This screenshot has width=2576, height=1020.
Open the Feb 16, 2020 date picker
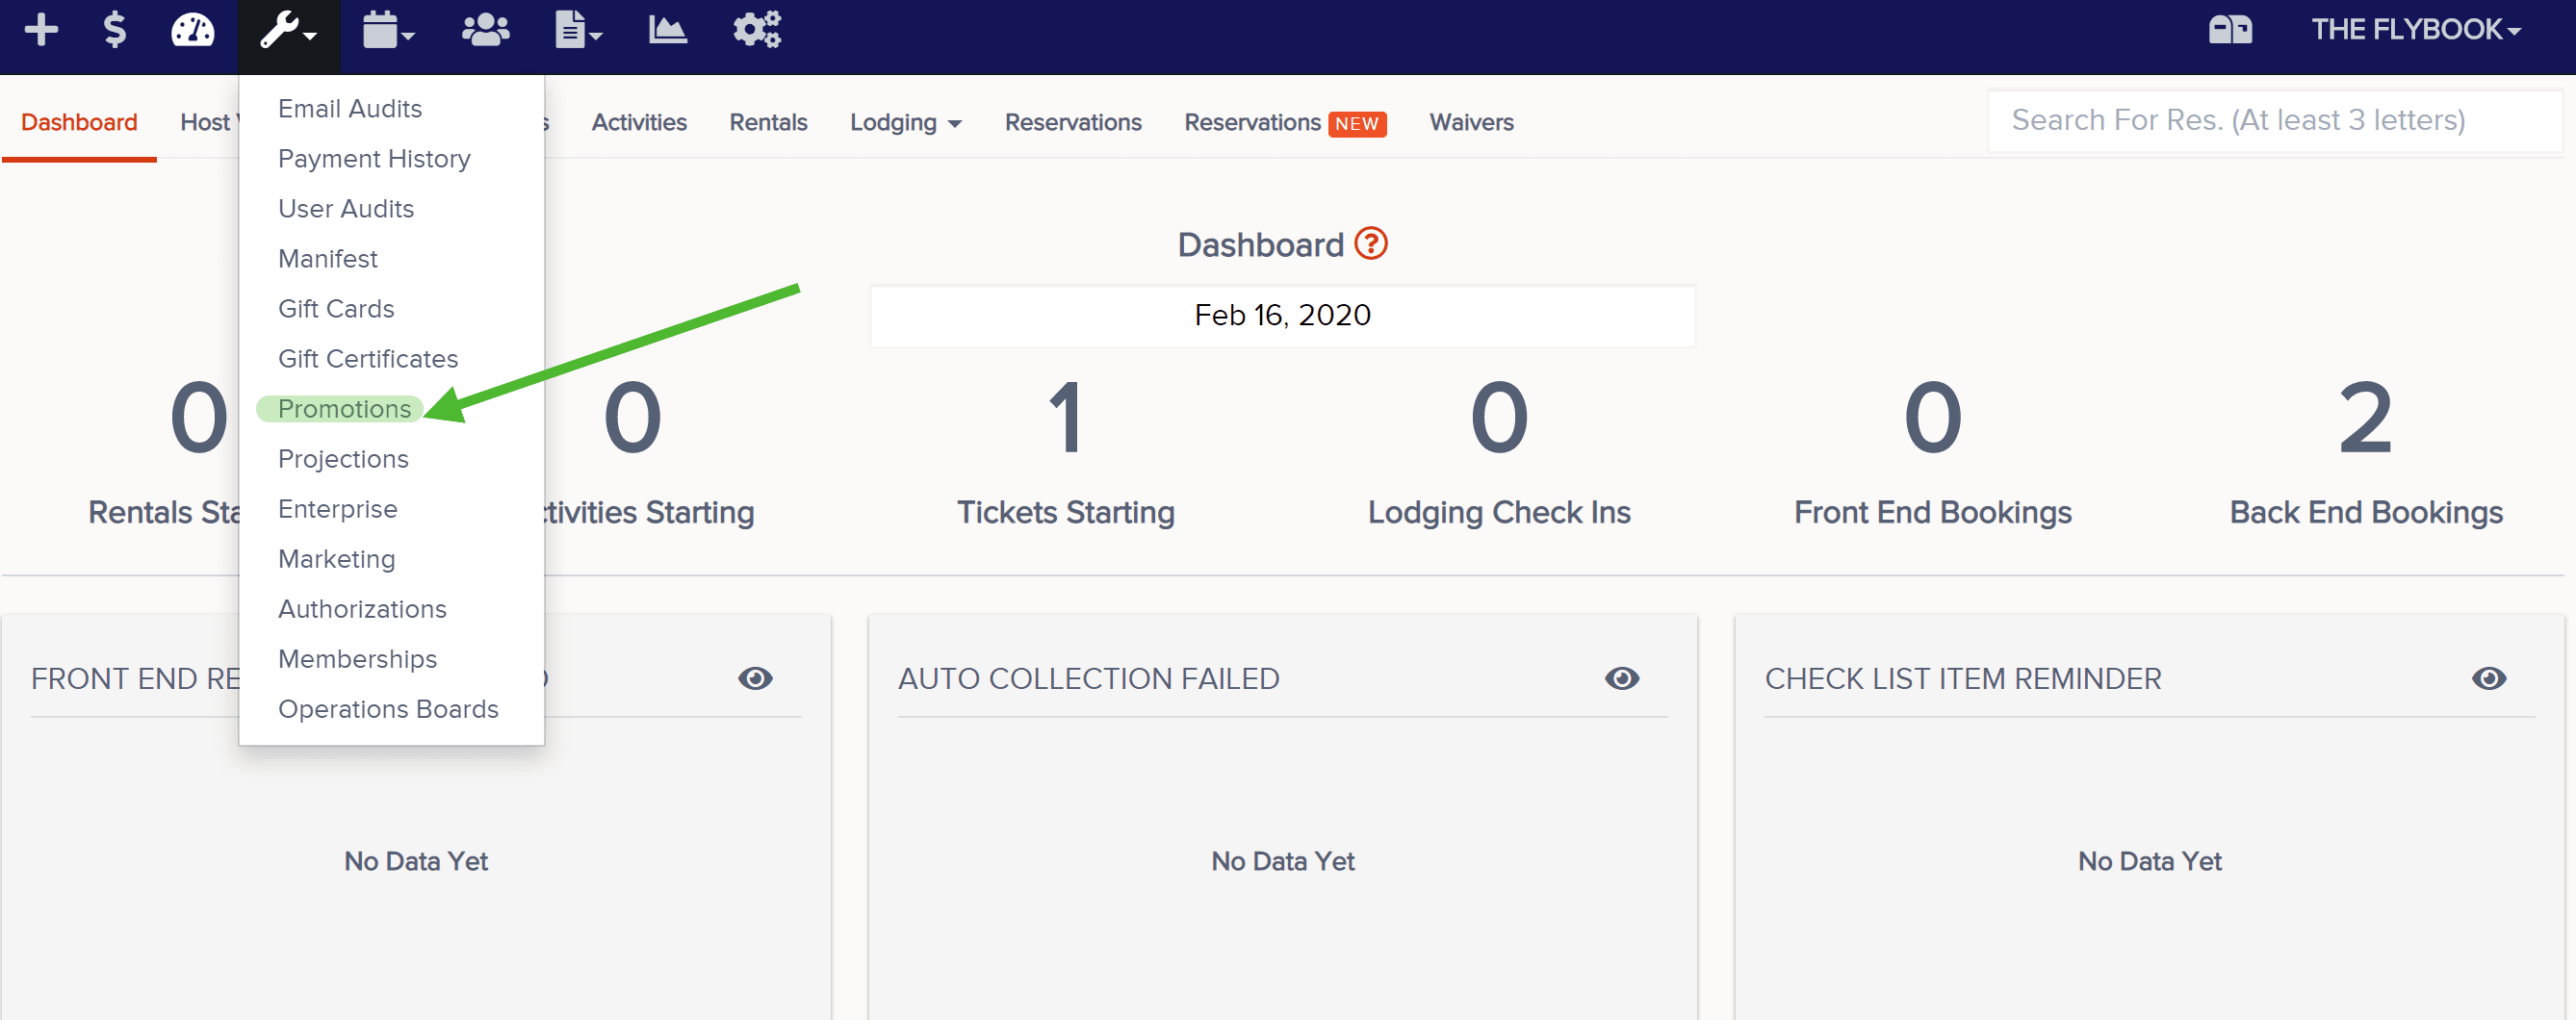click(x=1282, y=315)
